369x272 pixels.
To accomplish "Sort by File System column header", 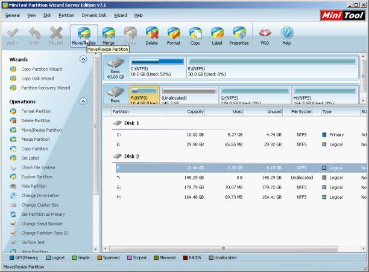I will pos(301,112).
